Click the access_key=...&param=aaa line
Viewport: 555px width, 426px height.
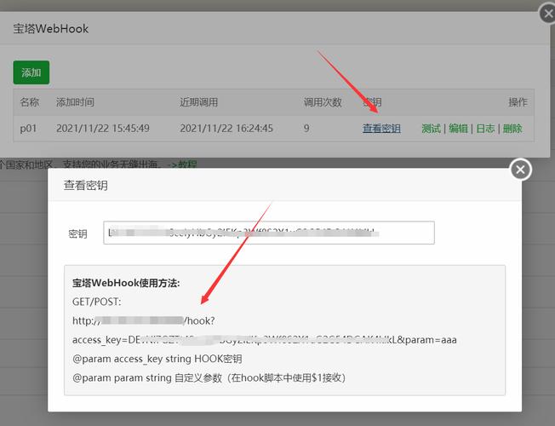tap(265, 340)
